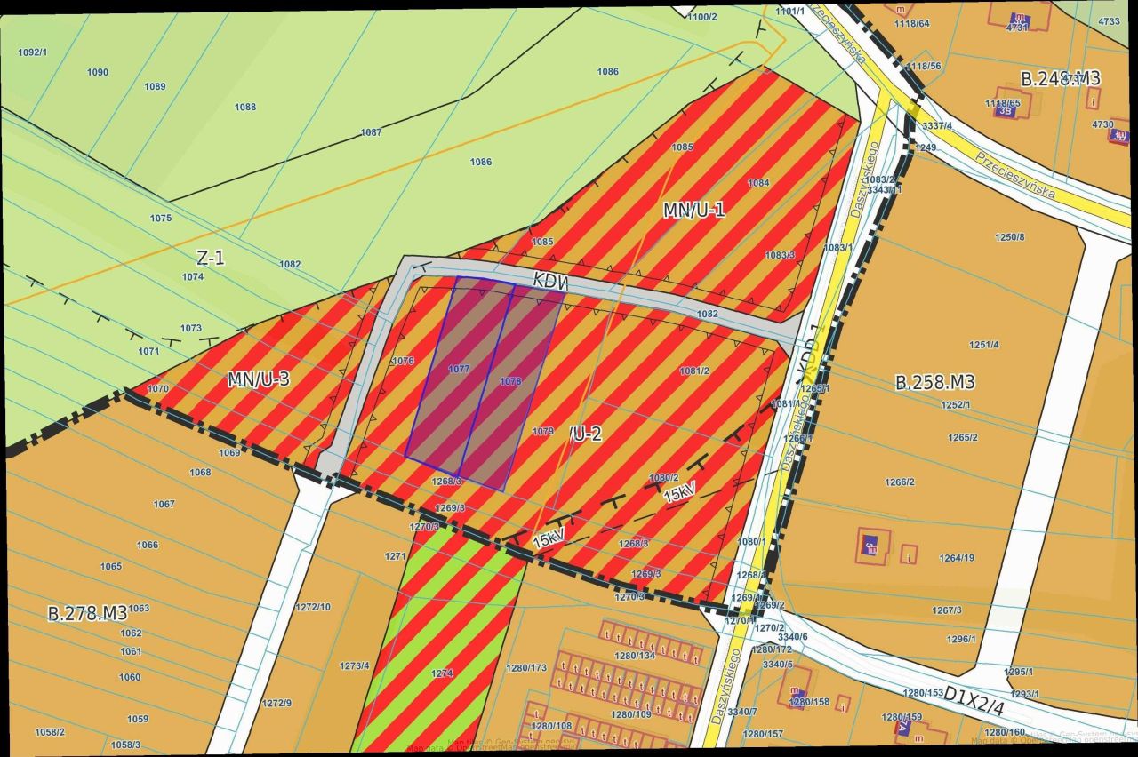Click the Z-1 green zone label
The height and width of the screenshot is (757, 1138).
pyautogui.click(x=211, y=259)
